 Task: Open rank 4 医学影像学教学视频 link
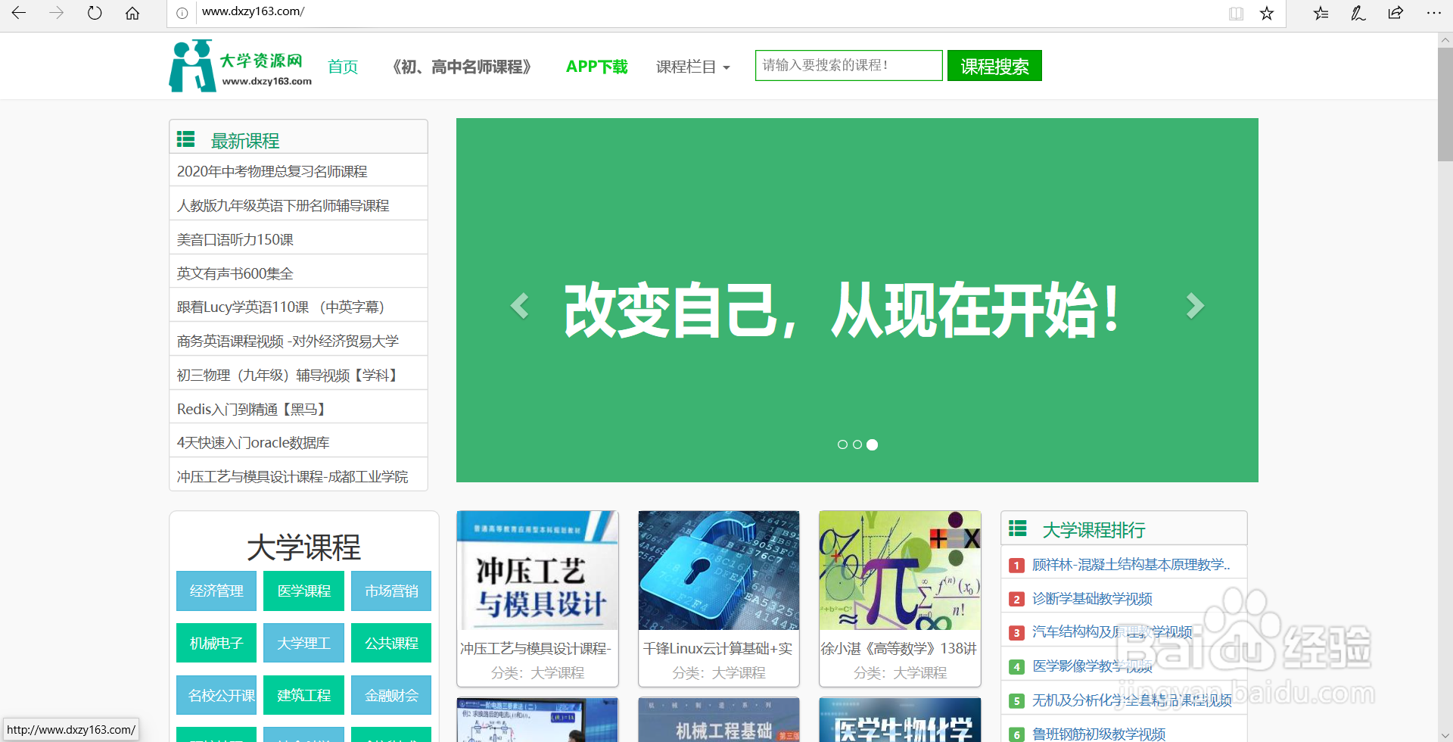pyautogui.click(x=1092, y=666)
